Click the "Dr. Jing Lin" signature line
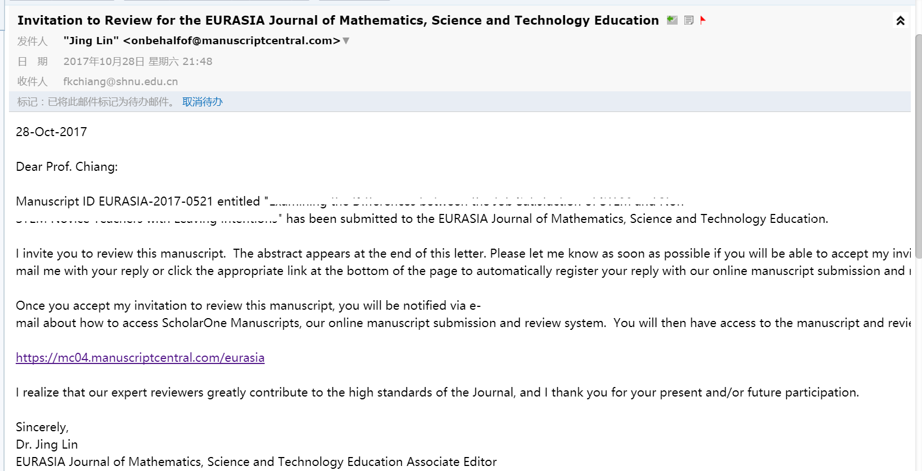The height and width of the screenshot is (471, 922). (x=47, y=445)
